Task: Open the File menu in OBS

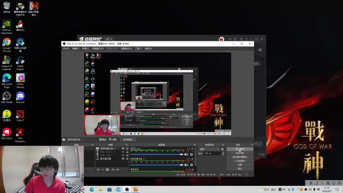Action: point(66,48)
